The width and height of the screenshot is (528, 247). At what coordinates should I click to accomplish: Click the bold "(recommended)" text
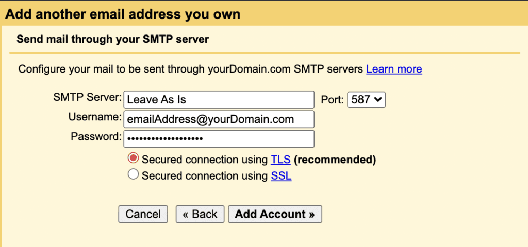pos(335,160)
